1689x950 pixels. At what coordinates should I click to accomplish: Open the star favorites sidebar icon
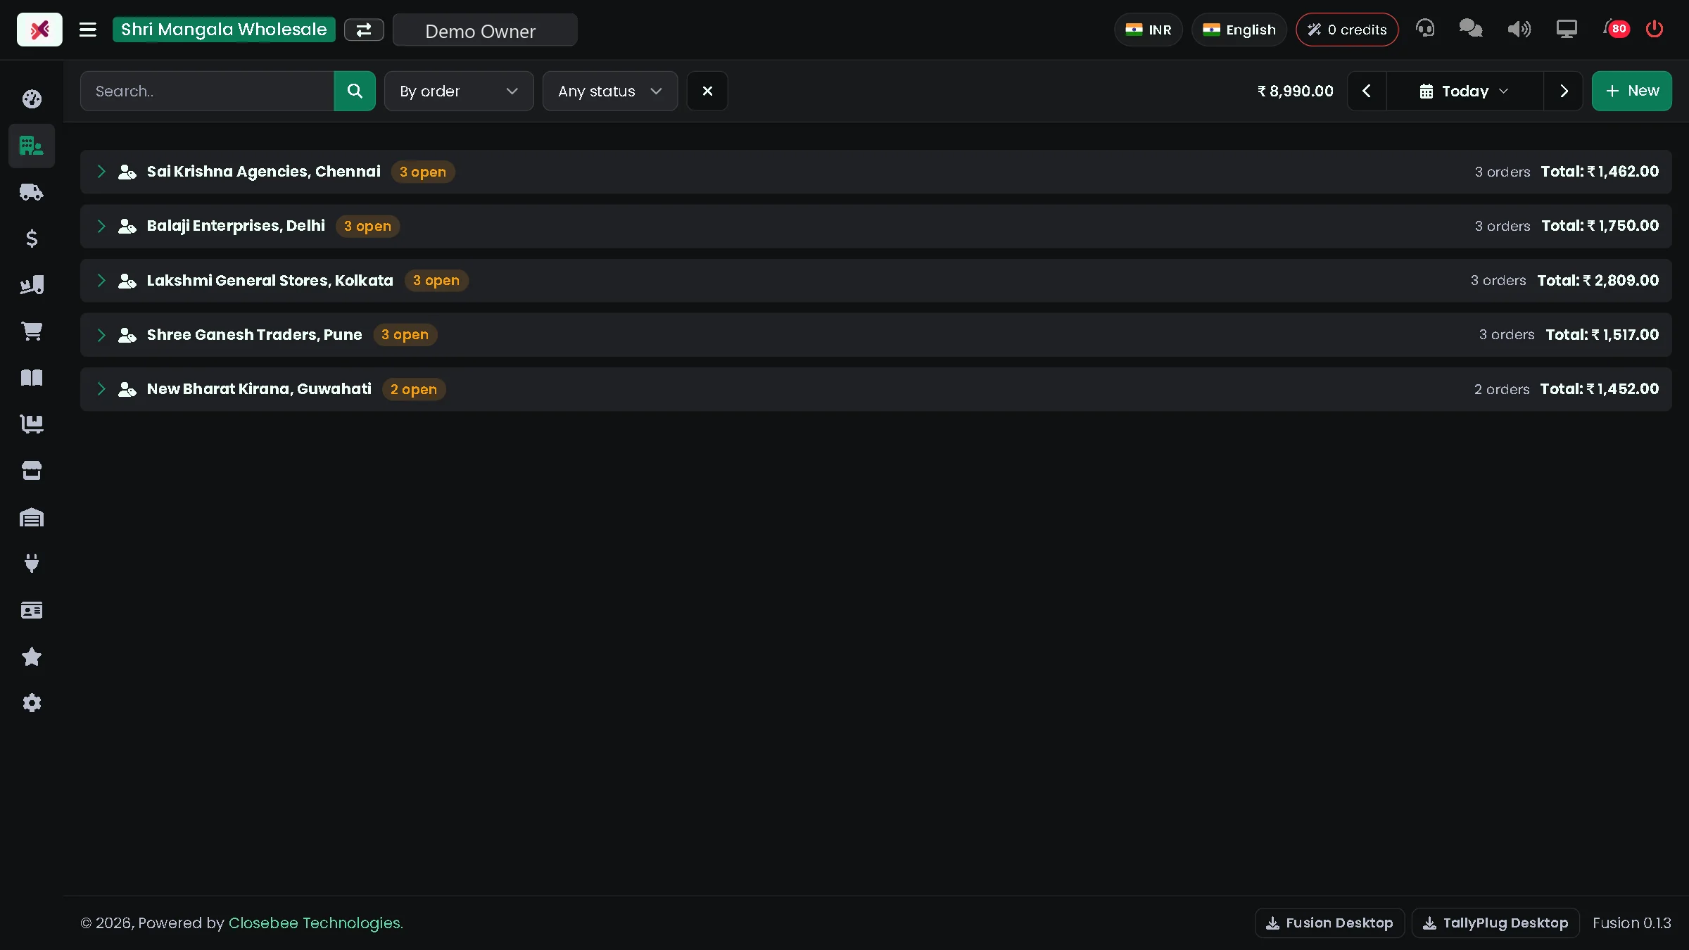pyautogui.click(x=32, y=657)
